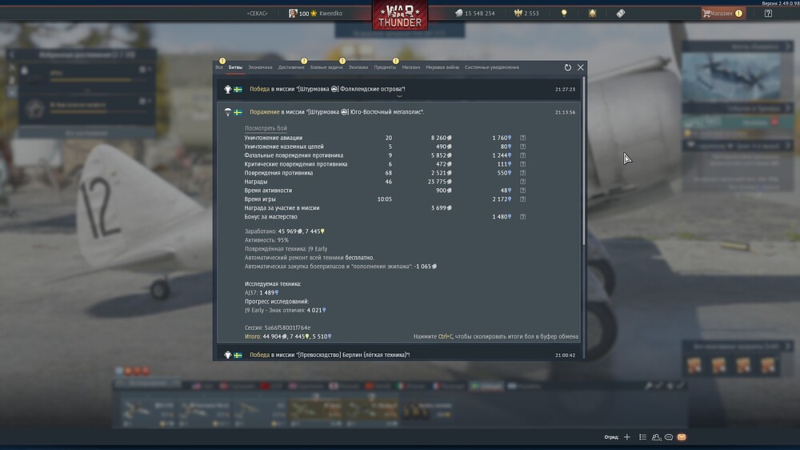Screen dimensions: 800x450
Task: Switch to the Экономика tab
Action: click(260, 67)
